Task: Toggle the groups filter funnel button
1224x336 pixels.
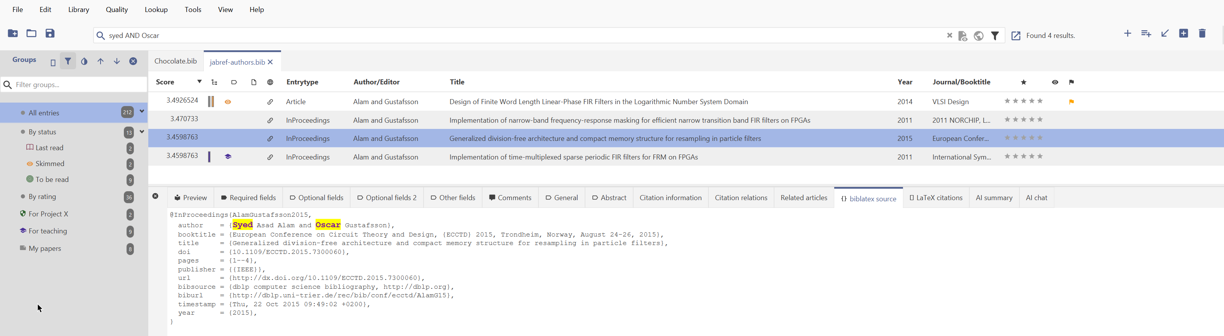Action: pyautogui.click(x=68, y=61)
